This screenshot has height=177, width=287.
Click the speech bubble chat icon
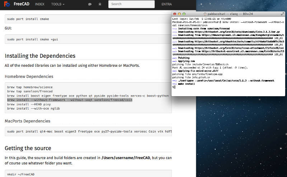click(90, 4)
